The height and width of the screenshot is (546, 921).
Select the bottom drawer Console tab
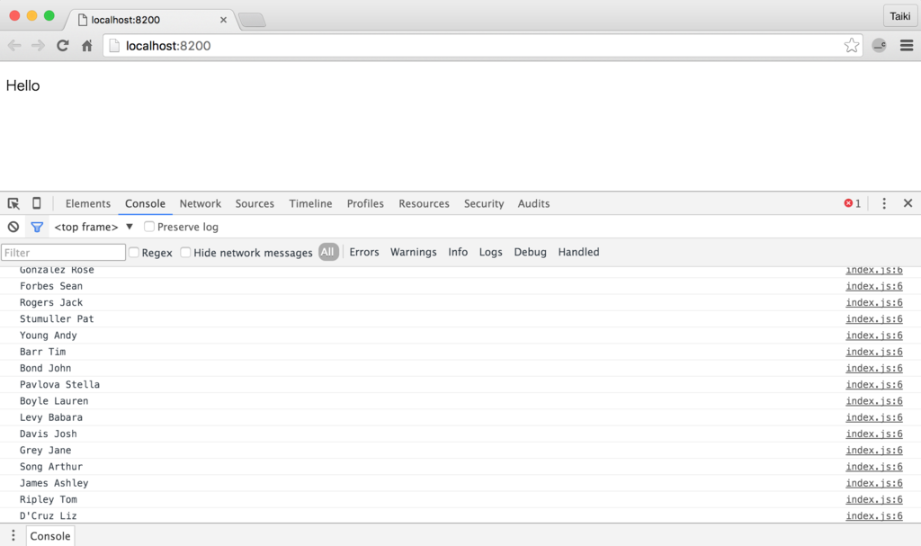tap(50, 536)
